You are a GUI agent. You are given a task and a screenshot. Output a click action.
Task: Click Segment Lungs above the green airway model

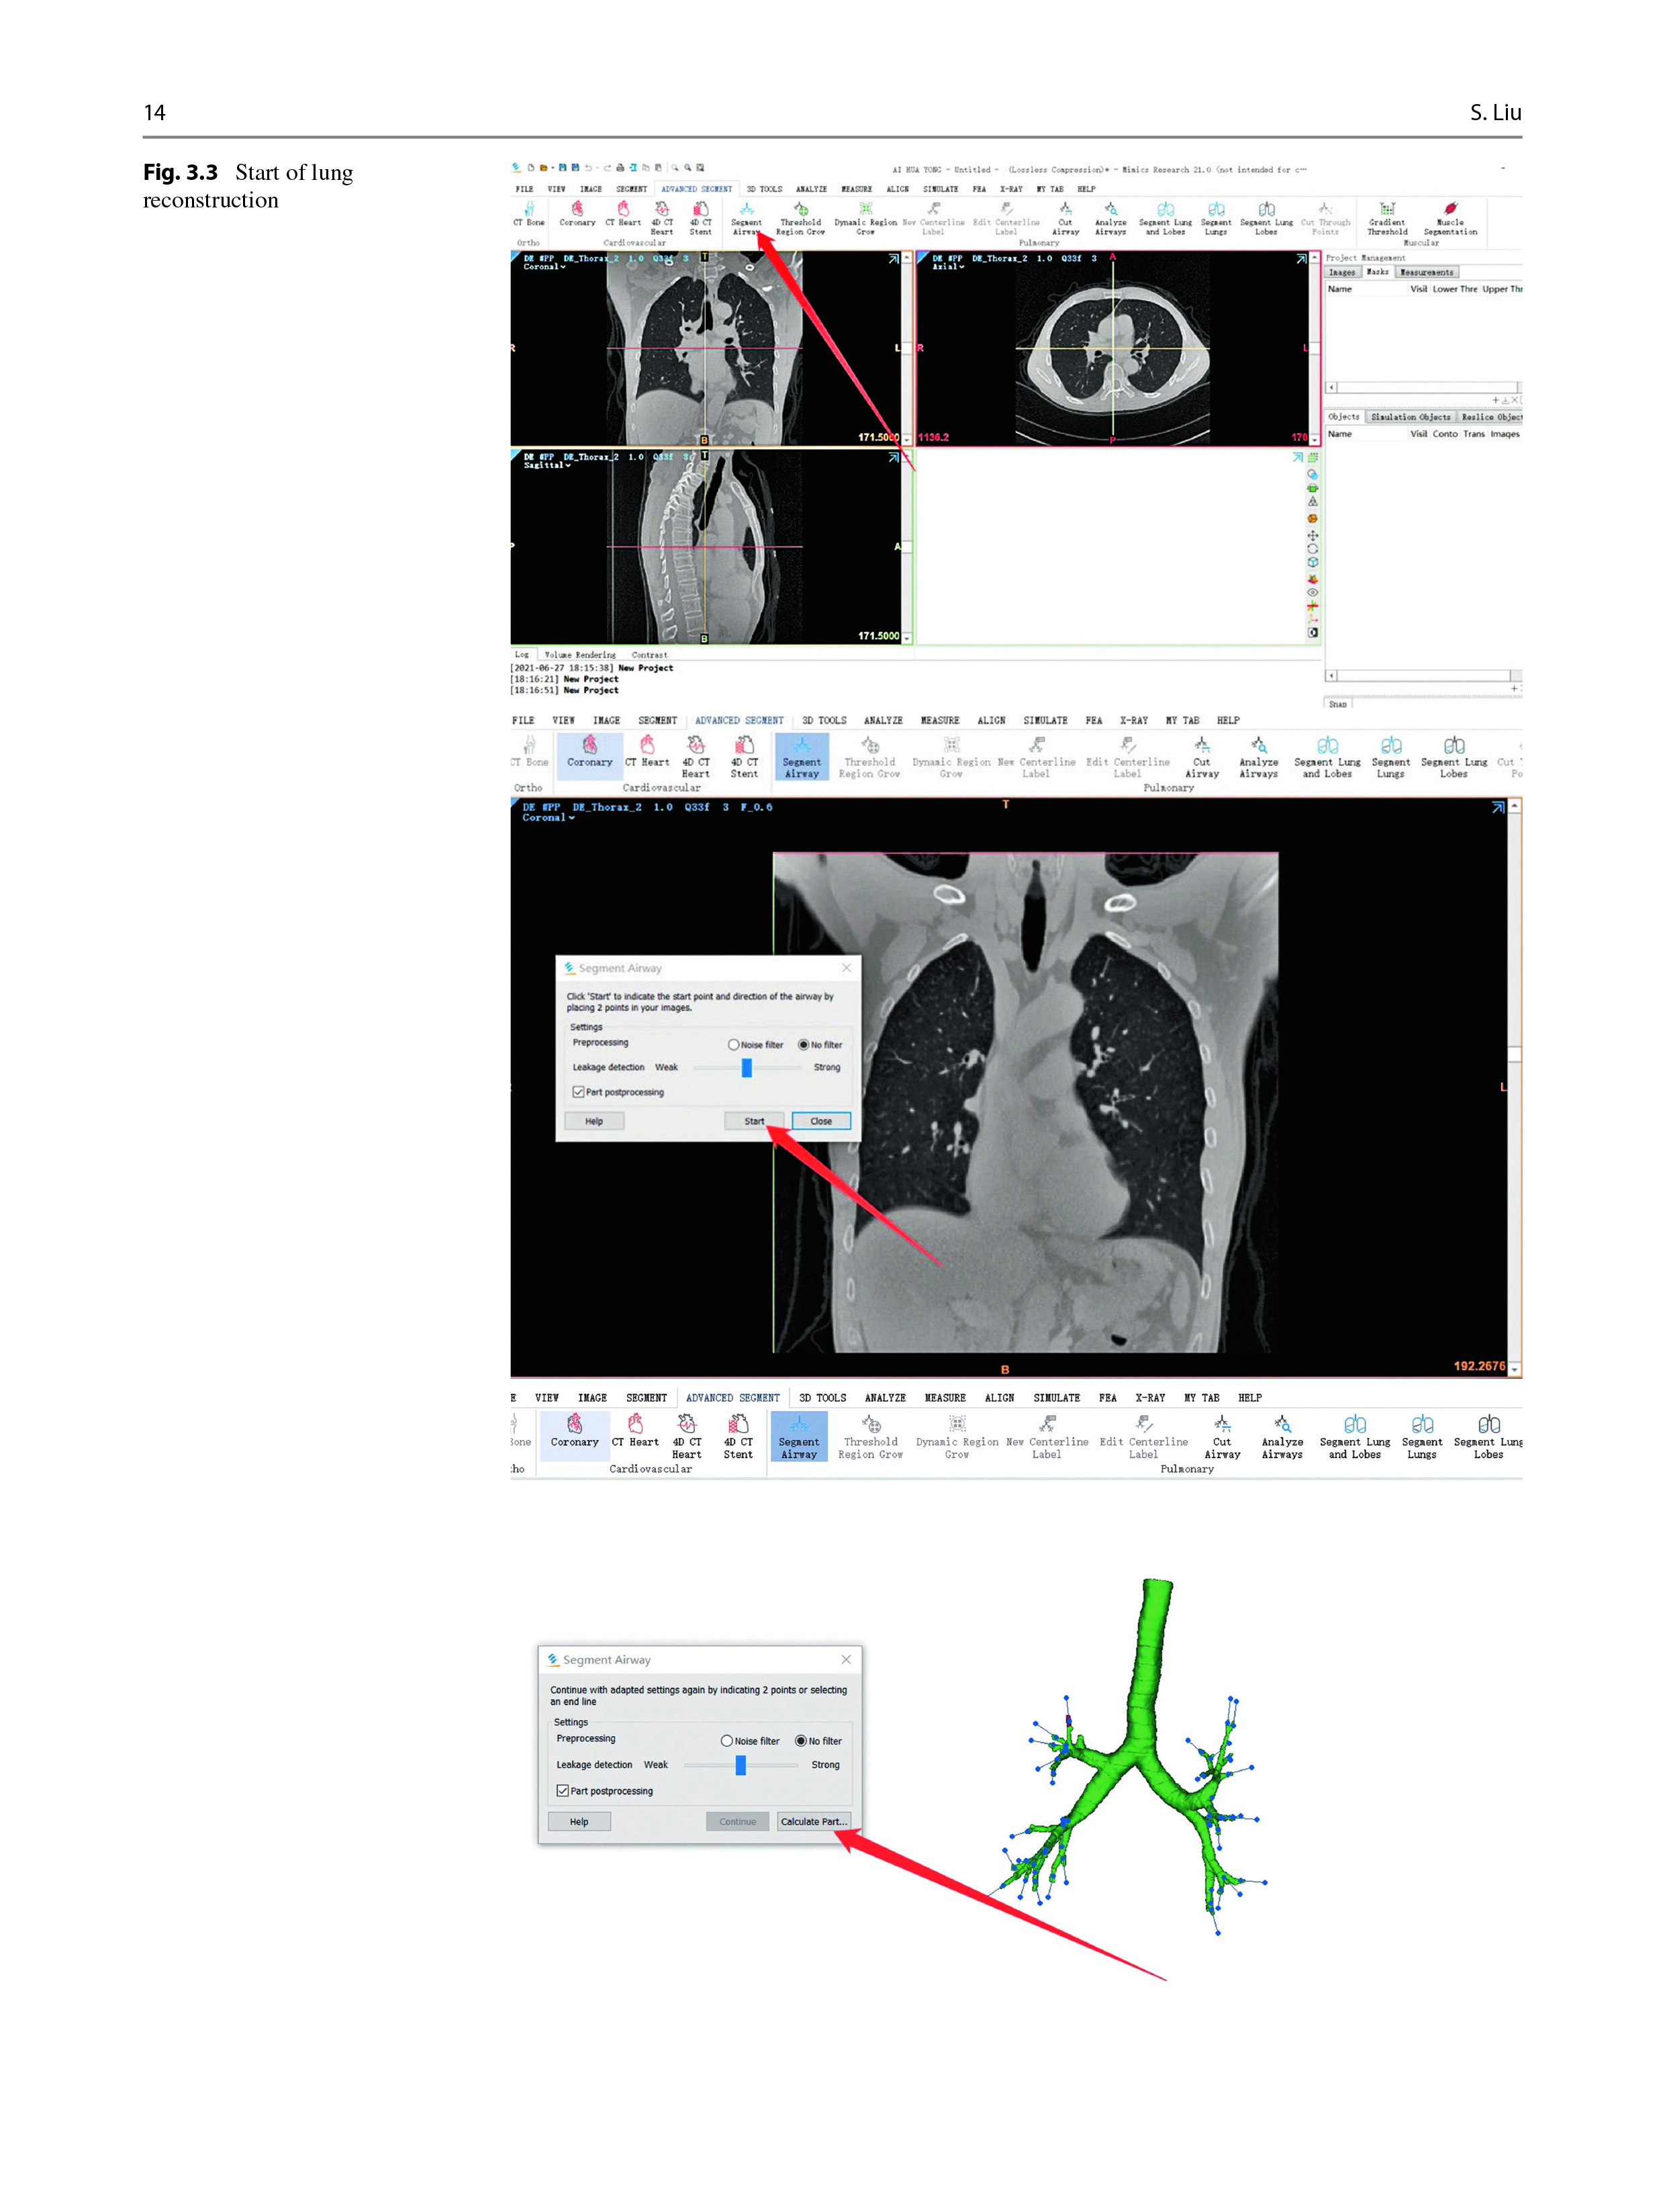click(x=1421, y=1437)
